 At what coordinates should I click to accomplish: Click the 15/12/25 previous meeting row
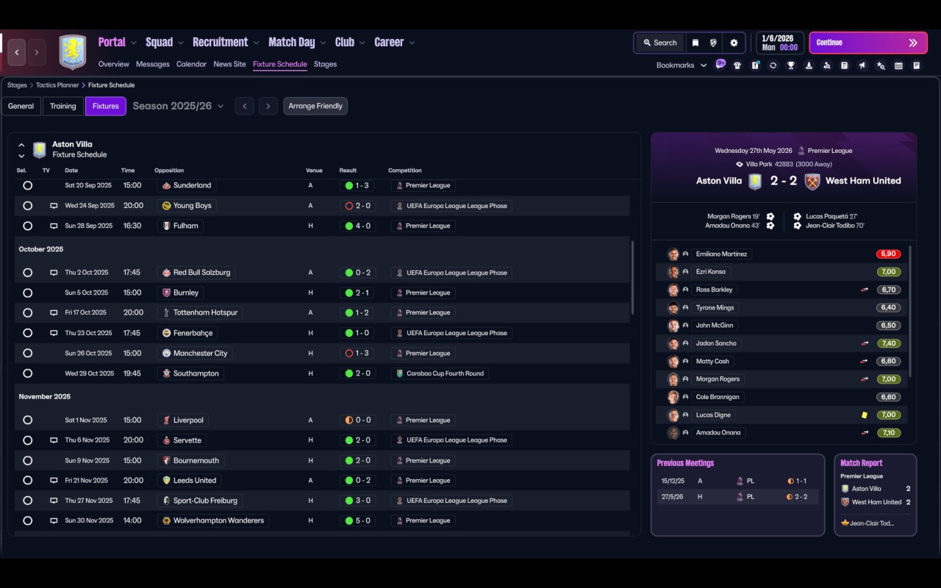point(736,481)
